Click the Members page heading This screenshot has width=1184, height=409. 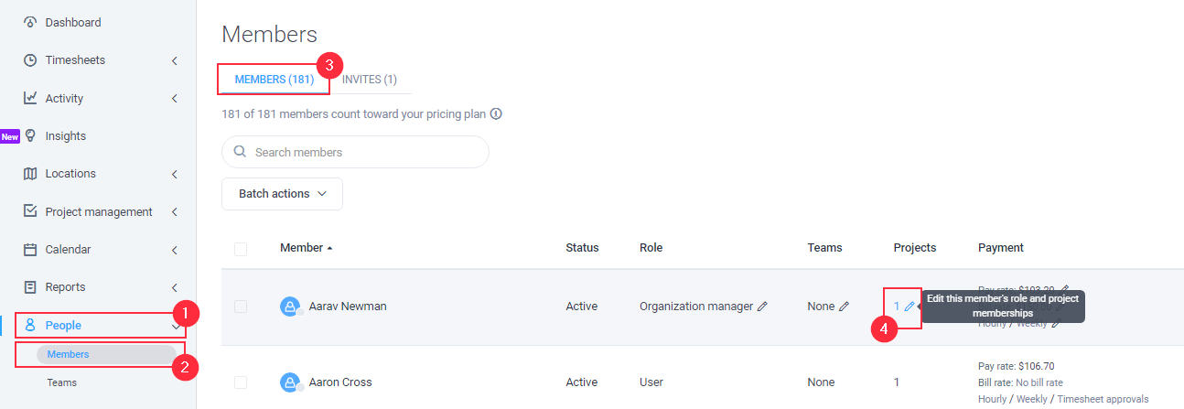click(270, 35)
